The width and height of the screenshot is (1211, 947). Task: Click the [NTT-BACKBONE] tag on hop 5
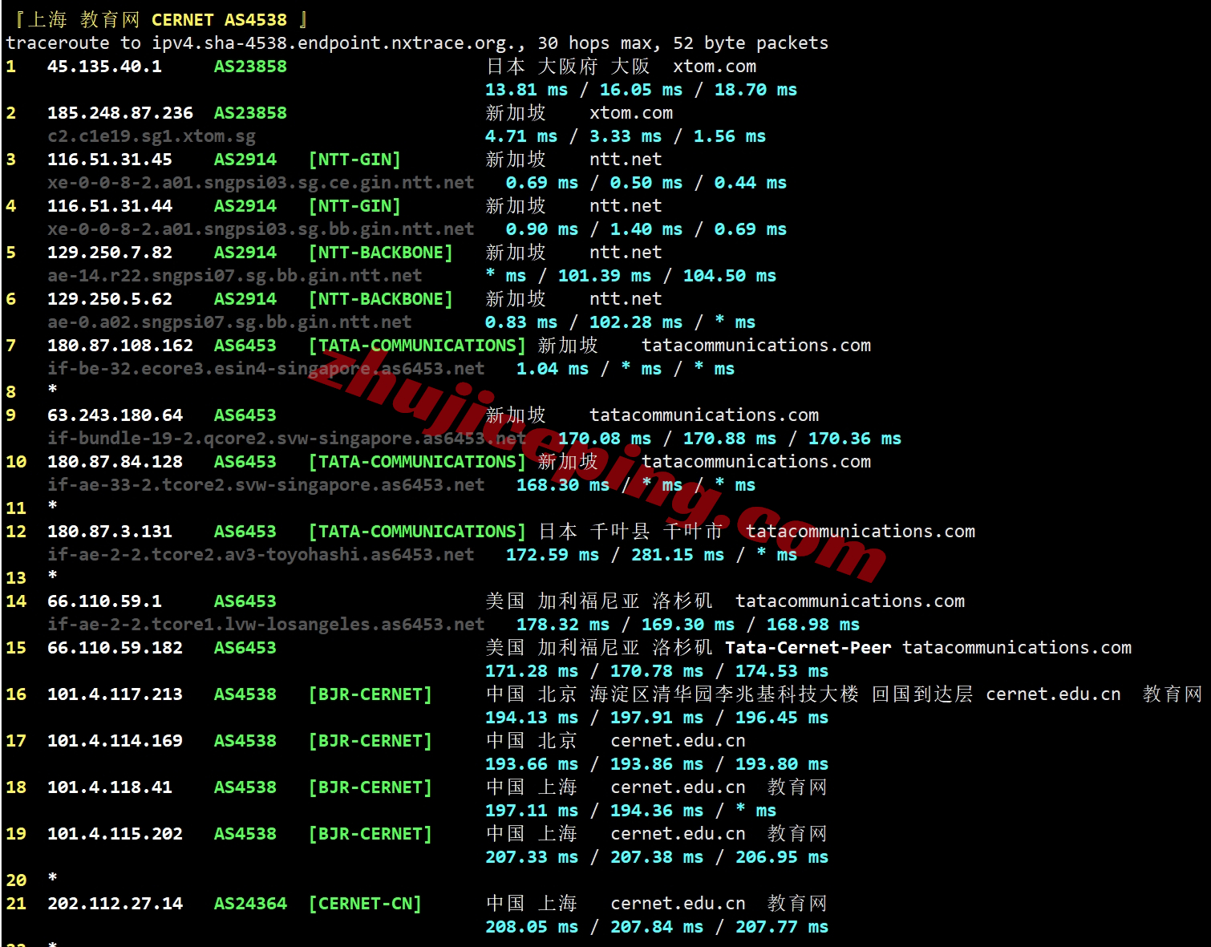tap(381, 252)
